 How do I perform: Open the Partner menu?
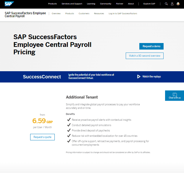tap(120, 4)
